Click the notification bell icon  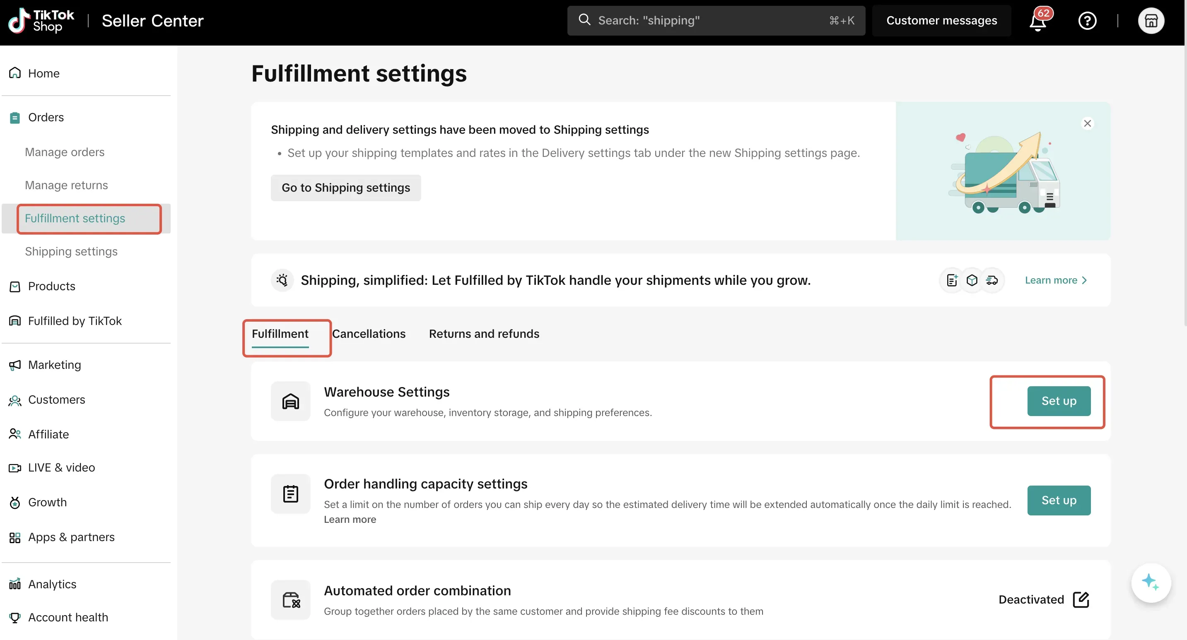(1038, 21)
